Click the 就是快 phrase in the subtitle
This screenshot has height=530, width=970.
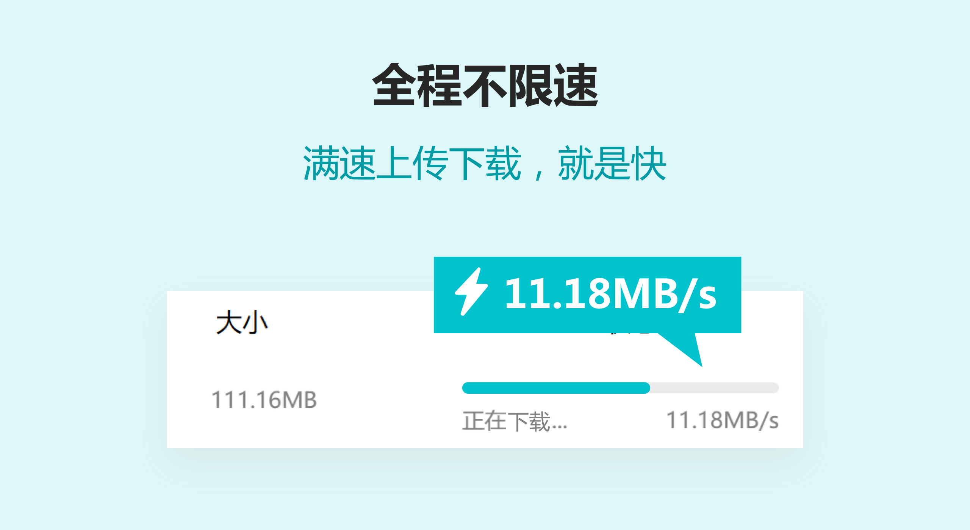pos(612,164)
